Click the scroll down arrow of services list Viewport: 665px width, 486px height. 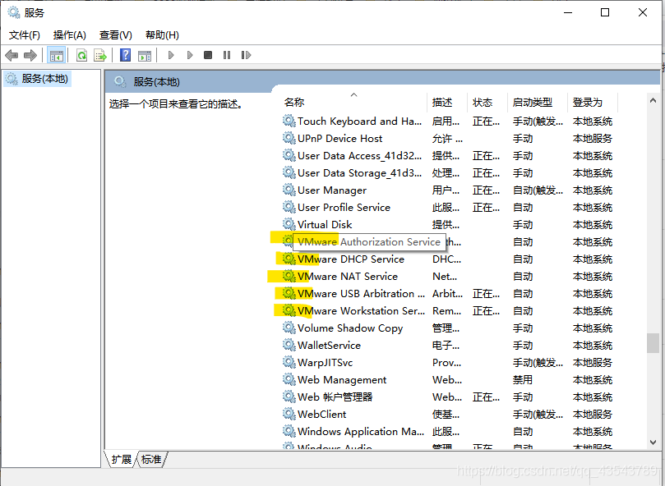click(653, 442)
